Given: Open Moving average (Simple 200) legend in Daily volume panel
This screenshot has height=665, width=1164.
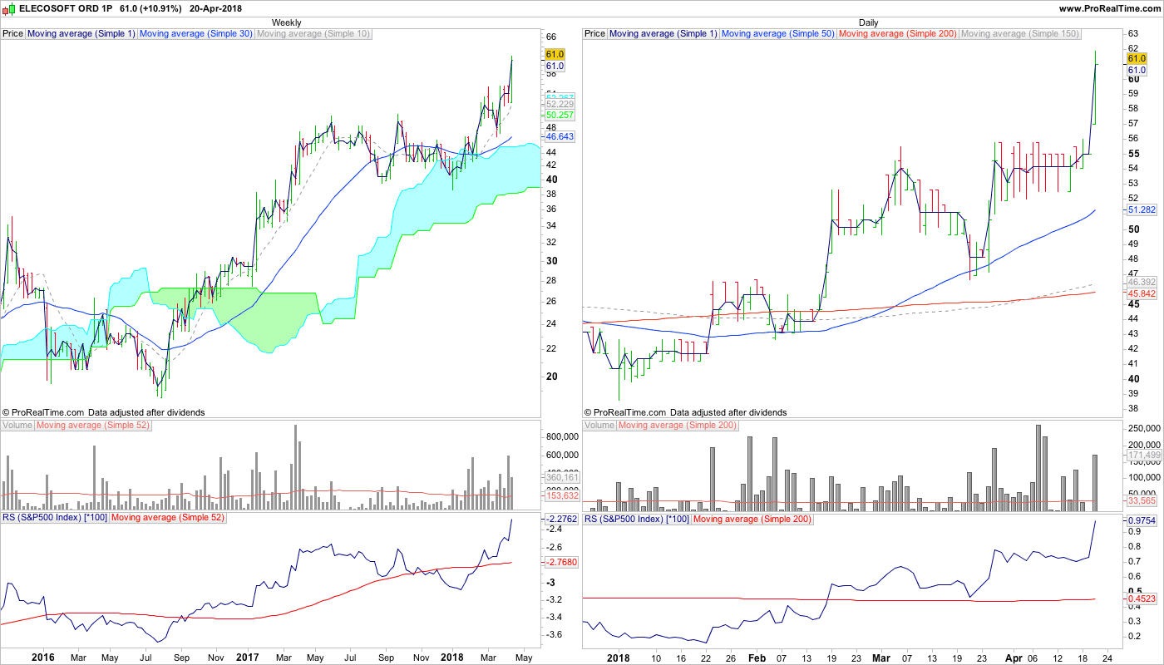Looking at the screenshot, I should (x=678, y=426).
